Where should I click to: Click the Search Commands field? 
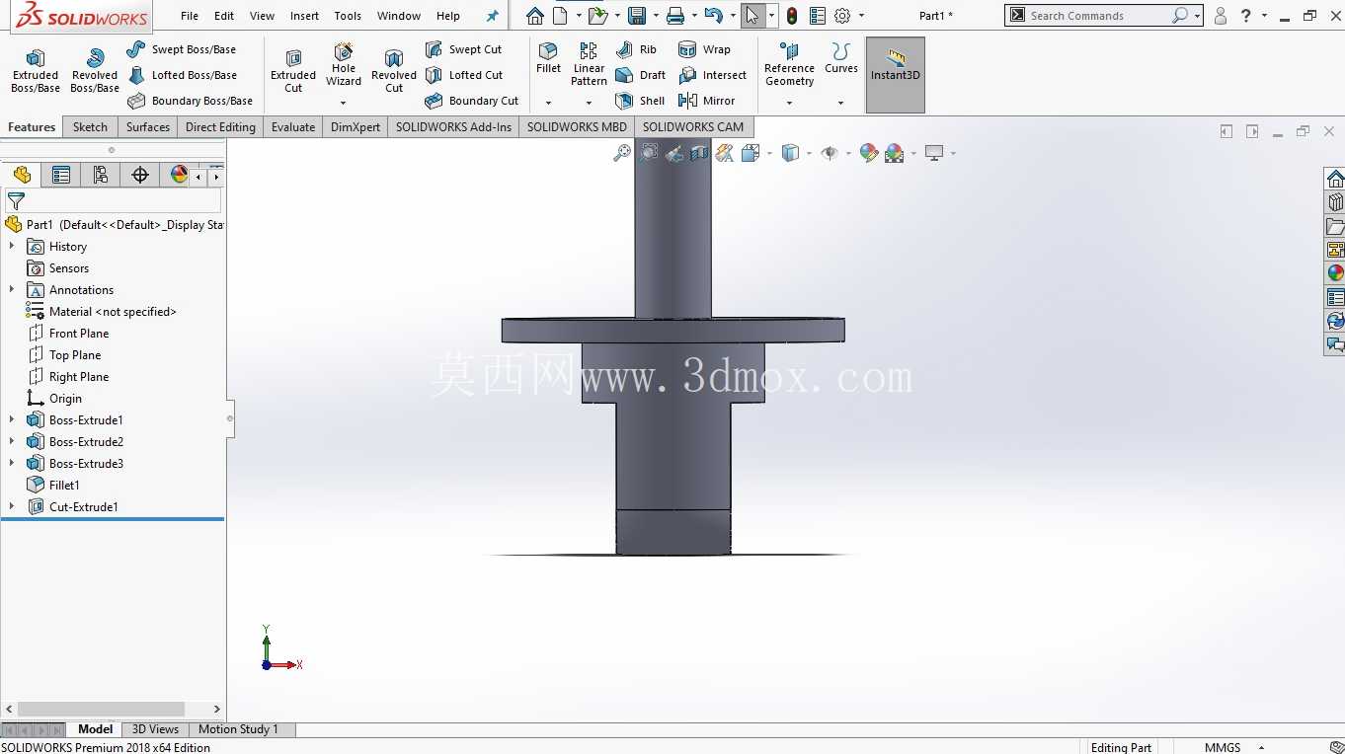tap(1099, 16)
